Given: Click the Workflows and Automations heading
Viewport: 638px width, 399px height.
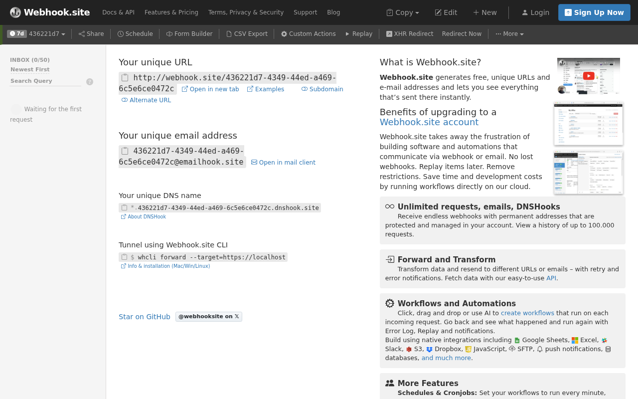Looking at the screenshot, I should tap(457, 304).
